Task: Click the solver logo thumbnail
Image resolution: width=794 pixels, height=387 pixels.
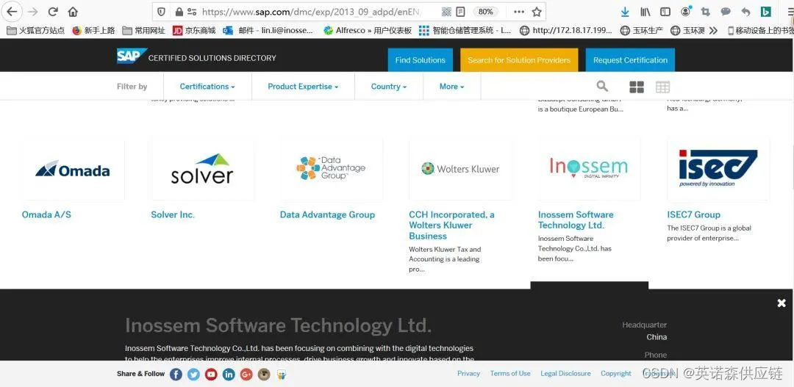Action: point(202,169)
